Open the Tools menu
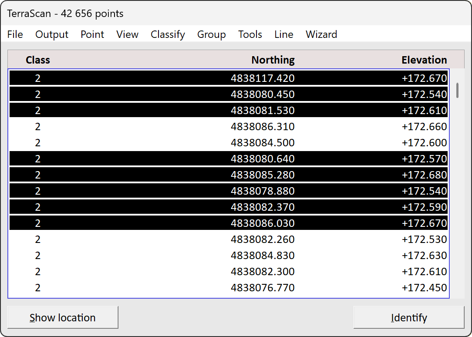472x337 pixels. [x=250, y=34]
